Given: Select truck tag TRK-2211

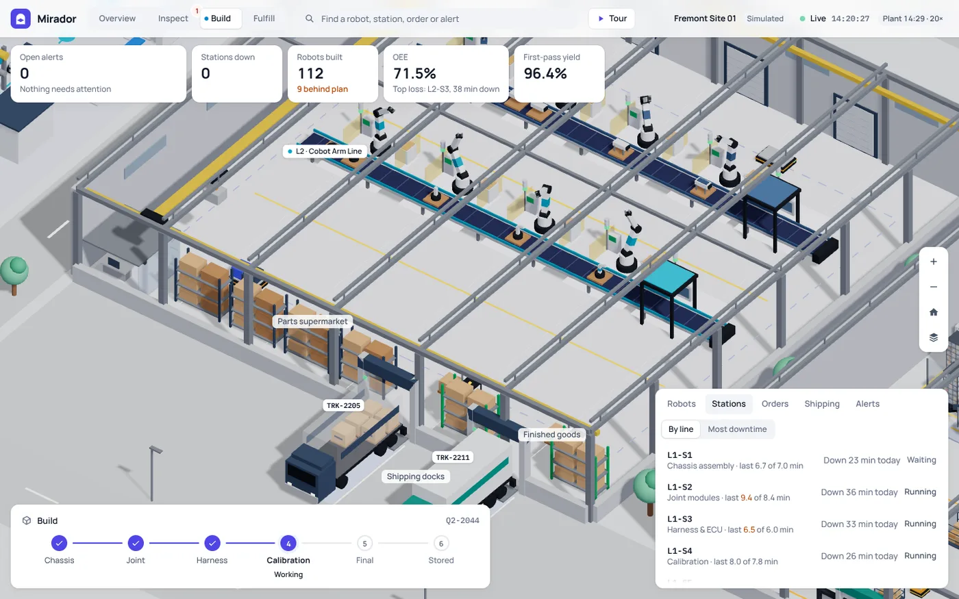Looking at the screenshot, I should 453,457.
